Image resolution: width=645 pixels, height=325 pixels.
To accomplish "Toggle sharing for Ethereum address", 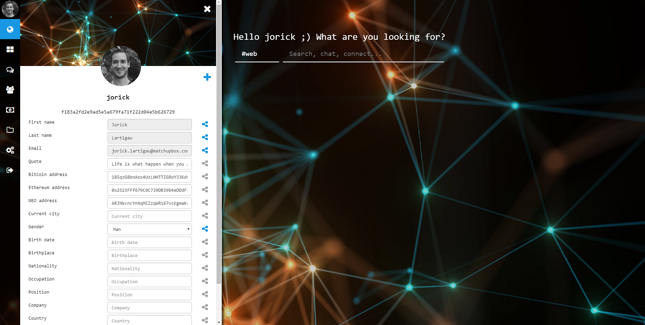I will 205,189.
